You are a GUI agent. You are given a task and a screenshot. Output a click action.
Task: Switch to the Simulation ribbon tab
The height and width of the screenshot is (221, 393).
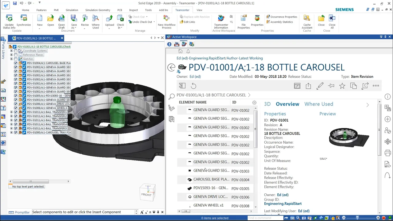[72, 10]
